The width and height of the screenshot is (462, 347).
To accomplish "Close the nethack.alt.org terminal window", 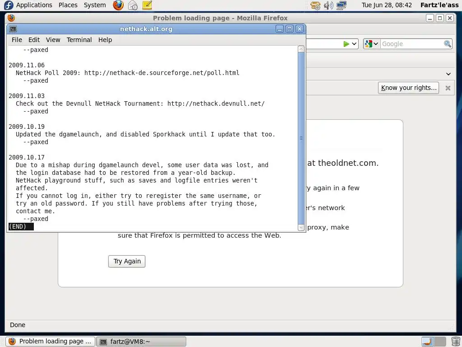I will click(300, 29).
